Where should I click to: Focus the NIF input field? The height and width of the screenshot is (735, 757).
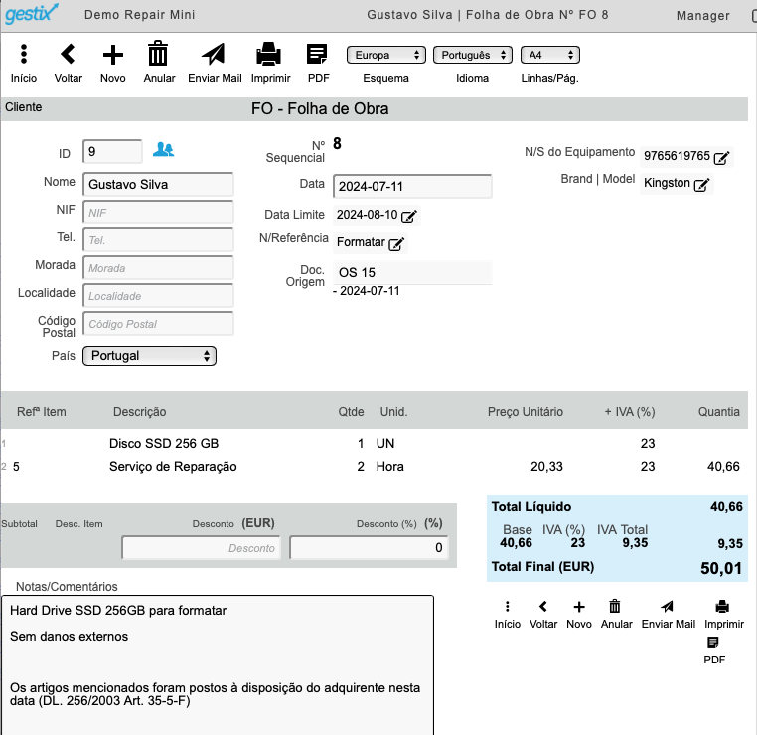[x=158, y=213]
